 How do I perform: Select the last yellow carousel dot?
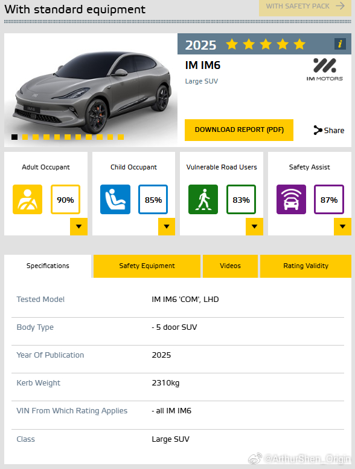pyautogui.click(x=121, y=137)
